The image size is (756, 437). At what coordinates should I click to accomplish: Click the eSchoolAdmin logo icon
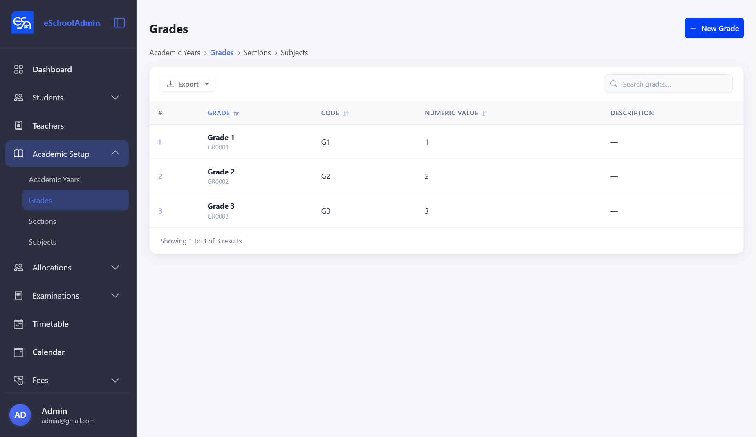(22, 22)
